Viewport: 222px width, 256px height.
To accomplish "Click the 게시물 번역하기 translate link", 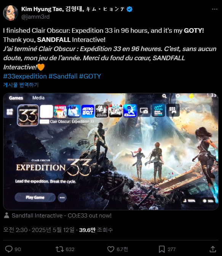I will [21, 85].
